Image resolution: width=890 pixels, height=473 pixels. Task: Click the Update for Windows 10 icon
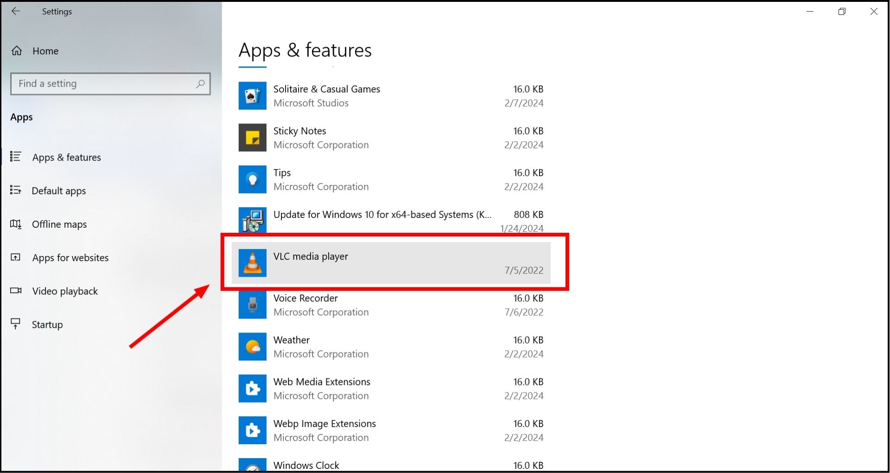click(252, 220)
